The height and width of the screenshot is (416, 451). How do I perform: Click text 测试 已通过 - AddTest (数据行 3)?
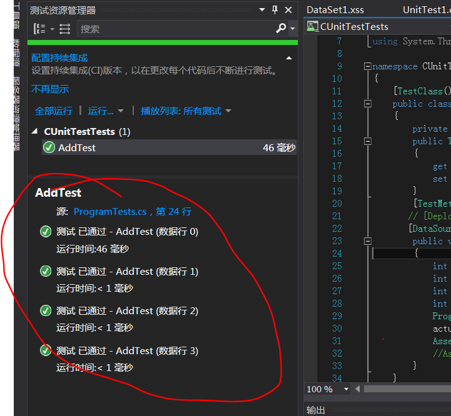[x=128, y=351]
